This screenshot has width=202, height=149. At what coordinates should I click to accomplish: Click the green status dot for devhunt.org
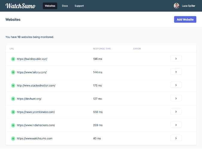click(x=13, y=99)
